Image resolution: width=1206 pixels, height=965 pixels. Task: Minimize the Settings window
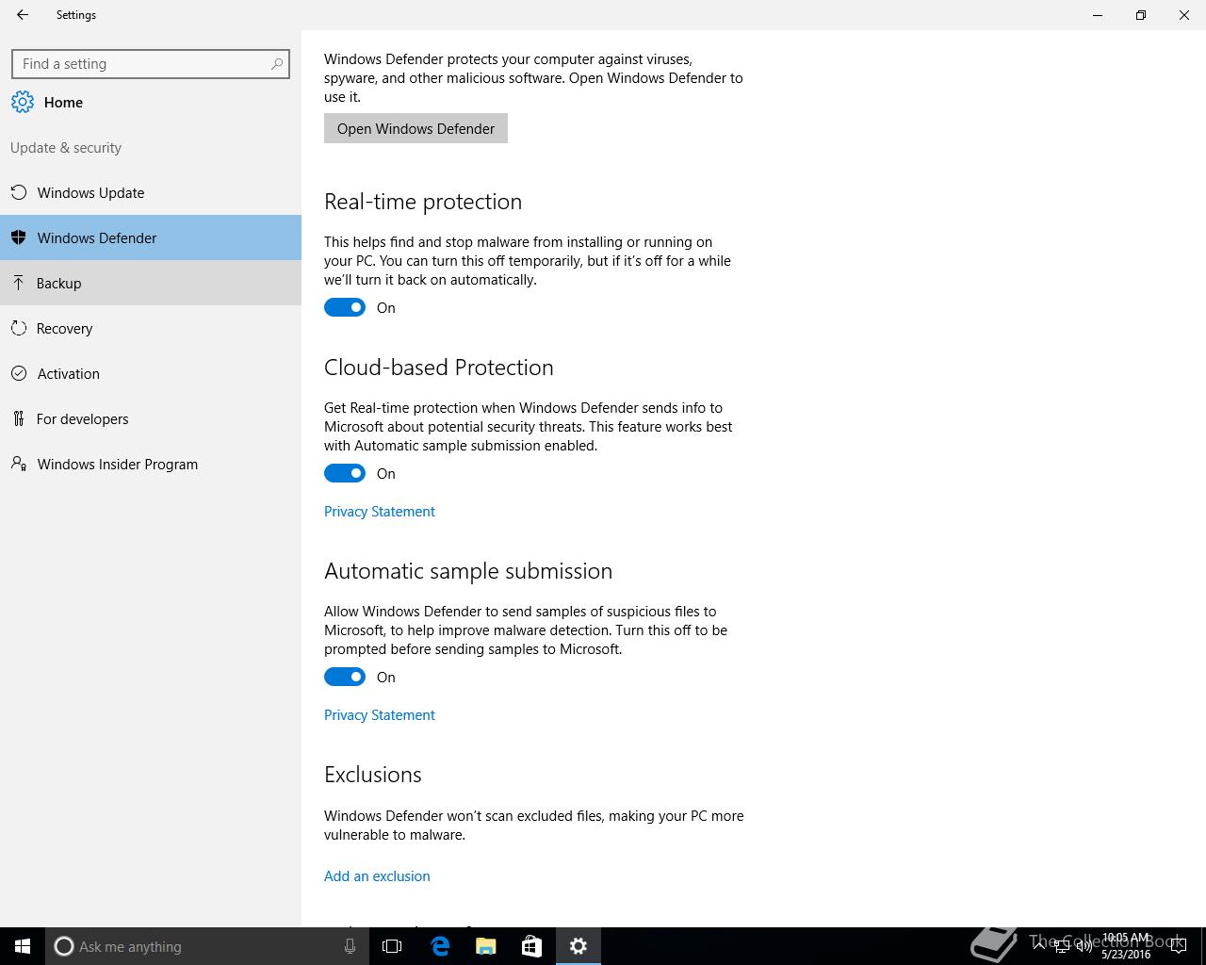(1098, 15)
